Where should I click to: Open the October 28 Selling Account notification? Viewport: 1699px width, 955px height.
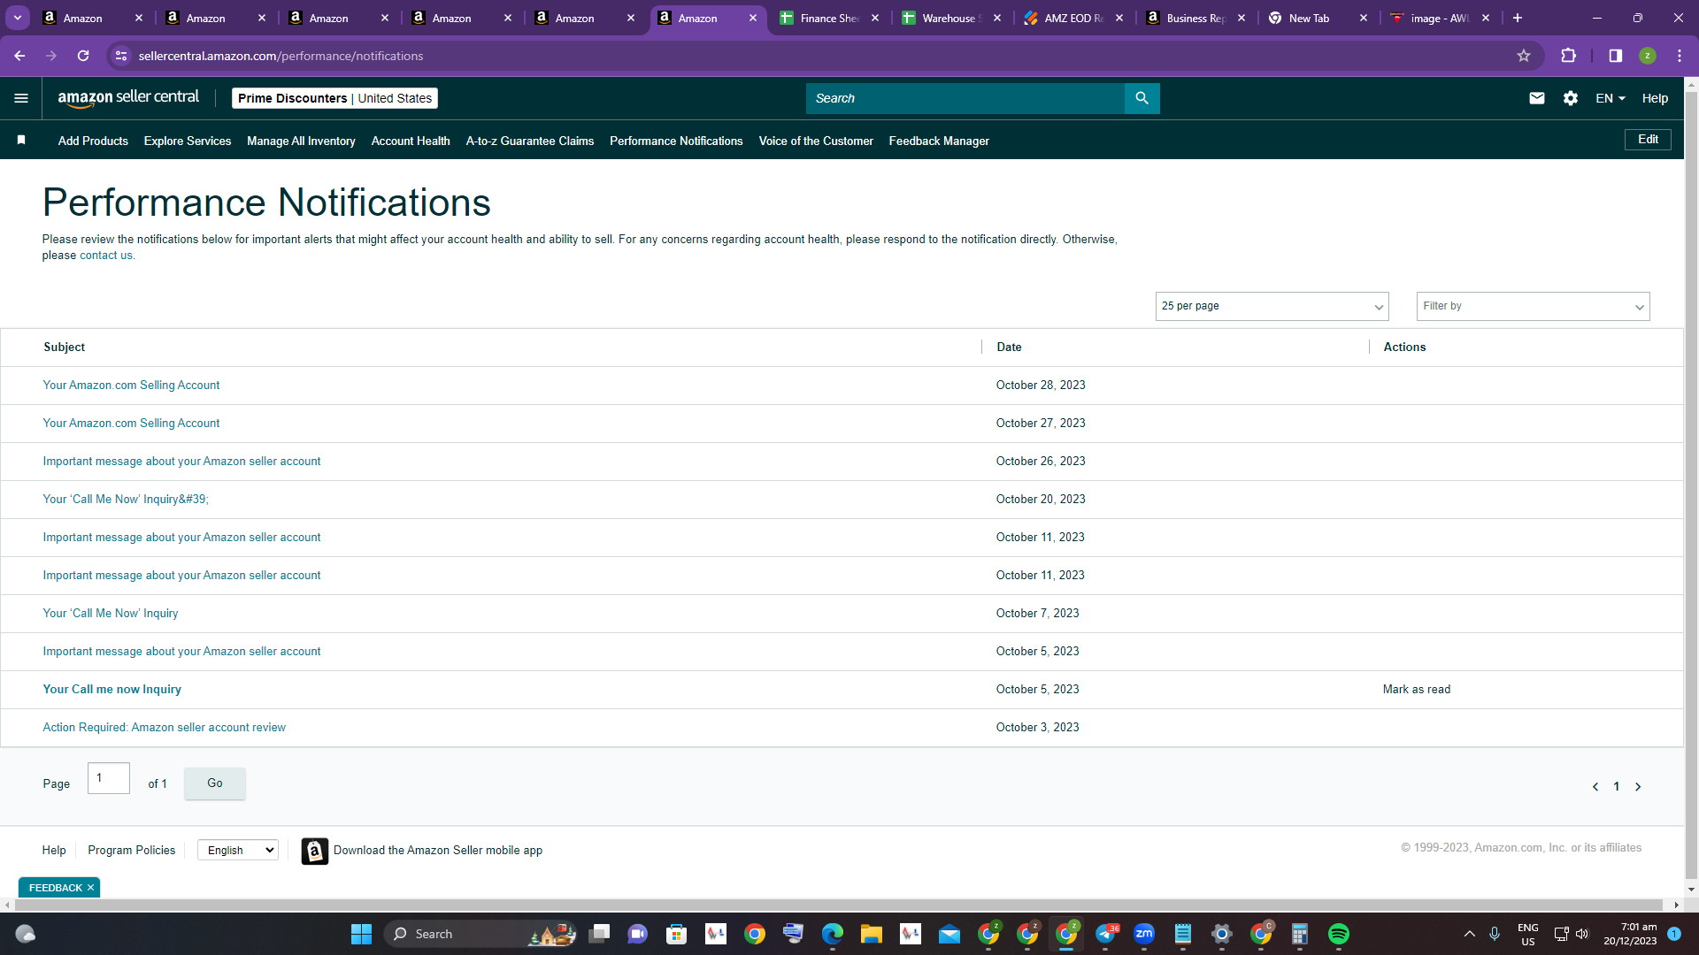click(131, 386)
